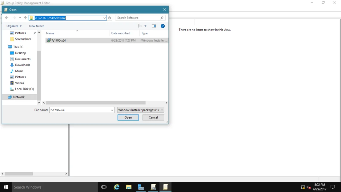Click the search magnifier icon
Image resolution: width=341 pixels, height=192 pixels.
point(162,18)
